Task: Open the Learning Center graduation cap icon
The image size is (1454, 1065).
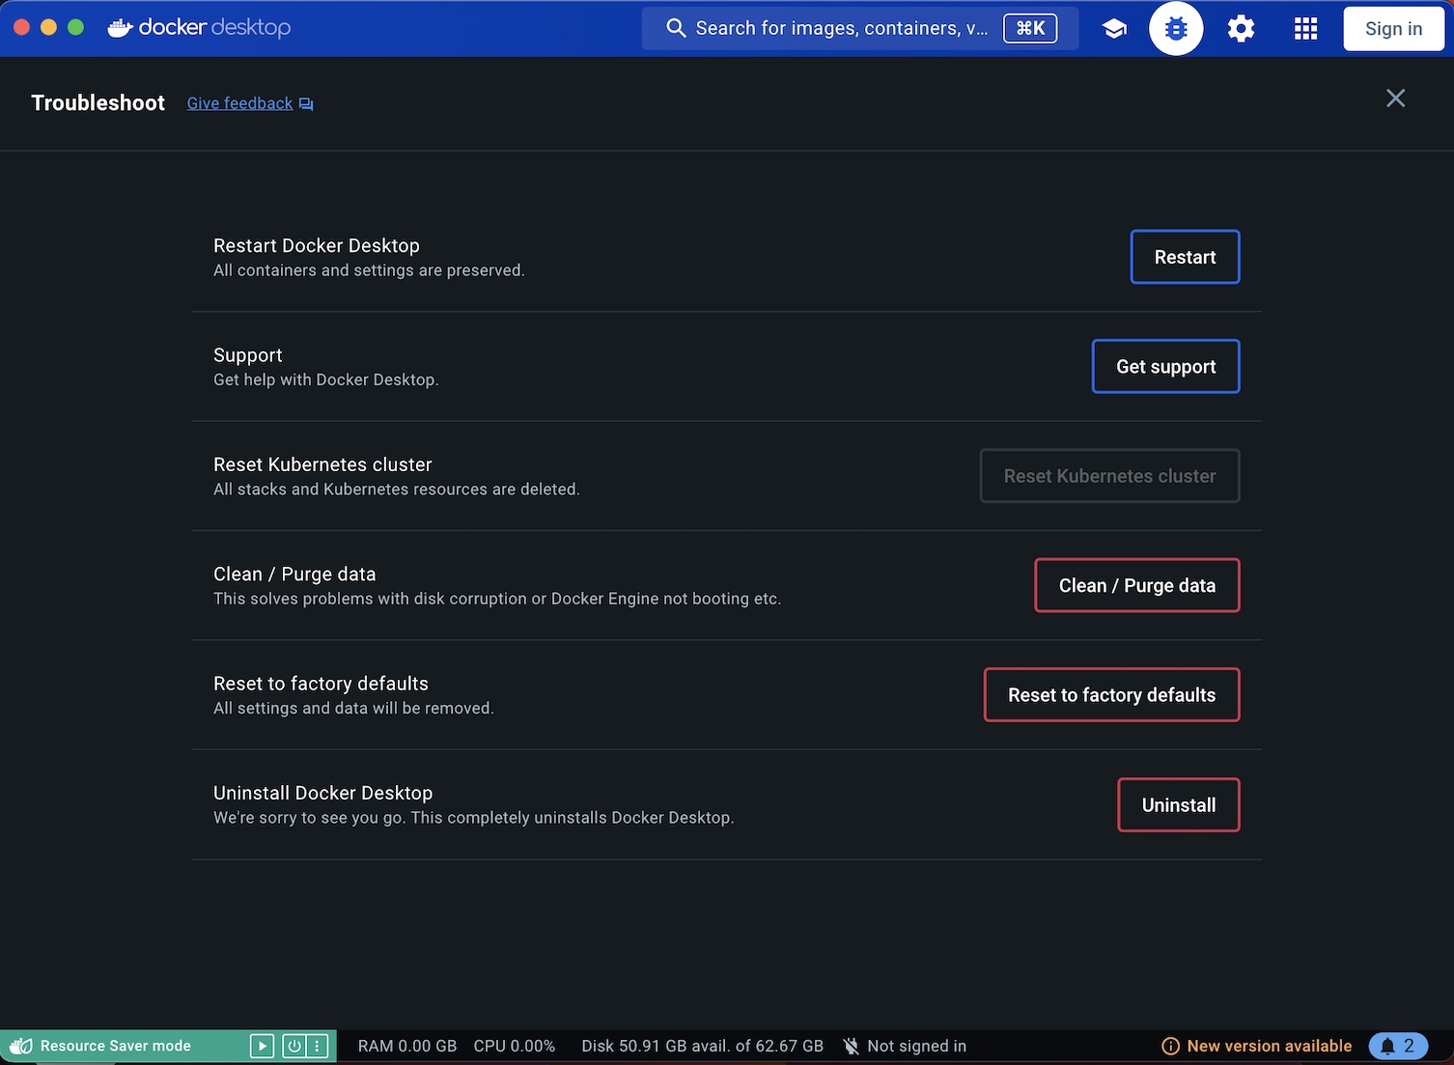Action: pyautogui.click(x=1114, y=29)
